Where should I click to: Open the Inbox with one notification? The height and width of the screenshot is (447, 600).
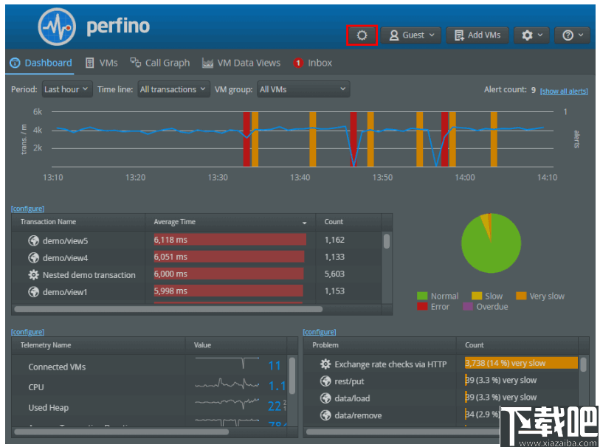(x=312, y=63)
